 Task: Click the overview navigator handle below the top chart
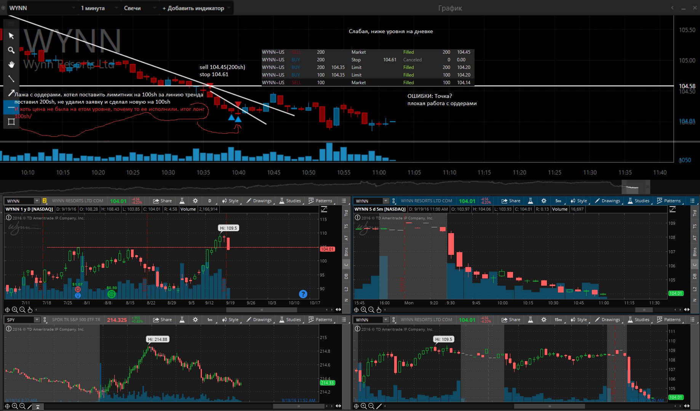tap(636, 187)
